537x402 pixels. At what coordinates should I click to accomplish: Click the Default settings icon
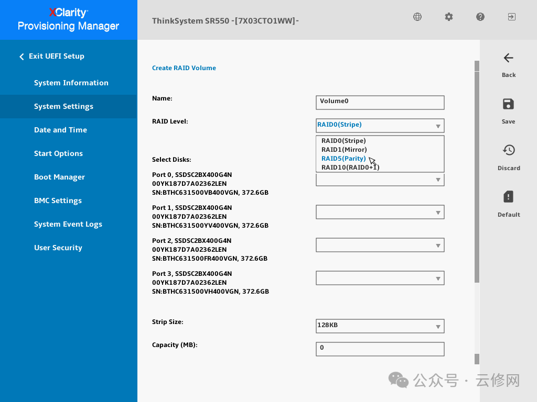pyautogui.click(x=508, y=197)
